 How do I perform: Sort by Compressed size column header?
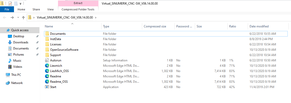[x=155, y=26]
